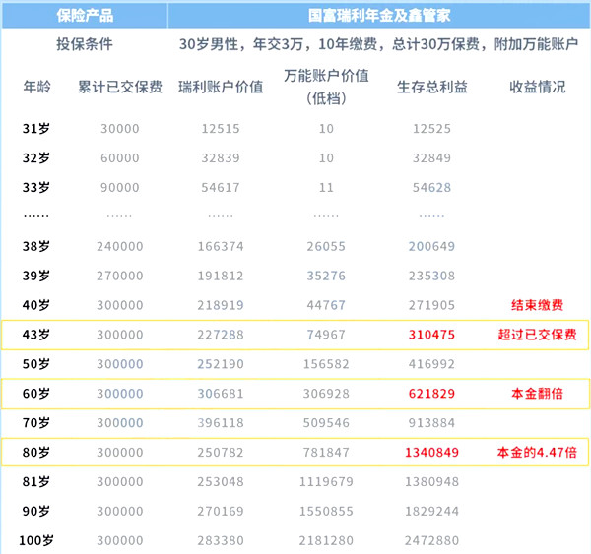Click value 306928 in the 60岁 row

click(x=326, y=394)
